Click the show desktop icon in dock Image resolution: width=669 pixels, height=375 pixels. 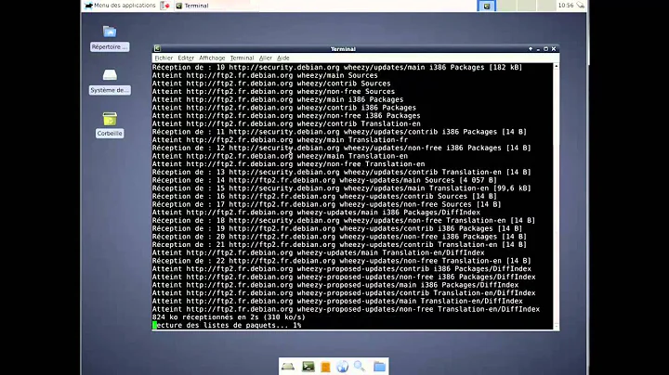(x=288, y=367)
